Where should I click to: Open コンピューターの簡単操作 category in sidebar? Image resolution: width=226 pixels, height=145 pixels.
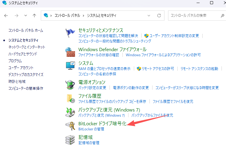pyautogui.click(x=26, y=88)
